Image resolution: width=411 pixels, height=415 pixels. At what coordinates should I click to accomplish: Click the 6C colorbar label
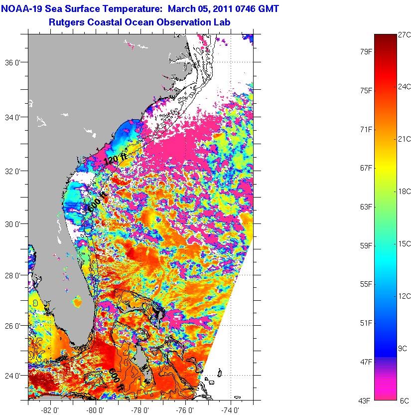point(405,401)
